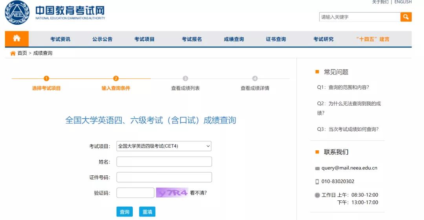Click the 查询 submit button
This screenshot has height=220, width=424.
(125, 212)
